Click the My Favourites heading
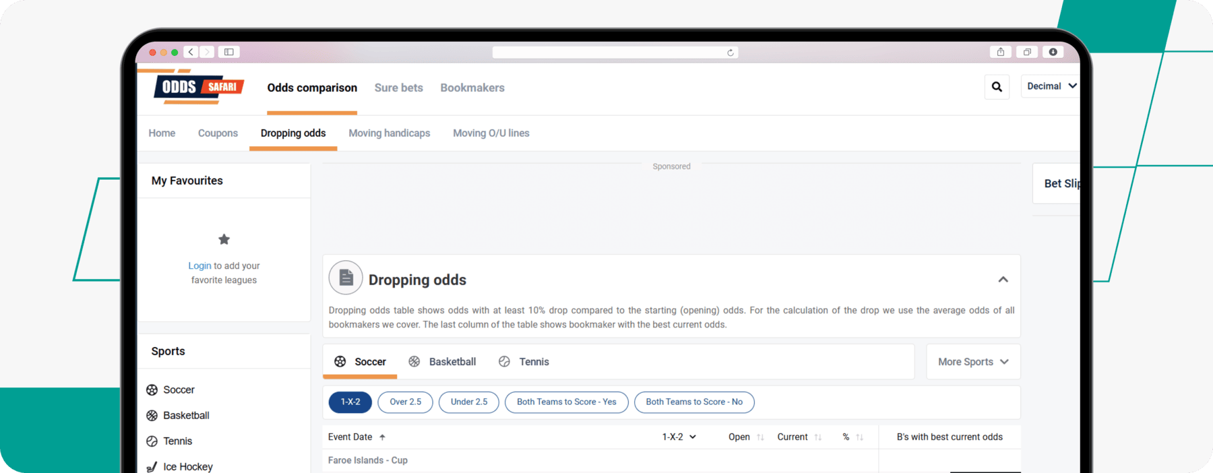This screenshot has width=1213, height=473. coord(187,181)
